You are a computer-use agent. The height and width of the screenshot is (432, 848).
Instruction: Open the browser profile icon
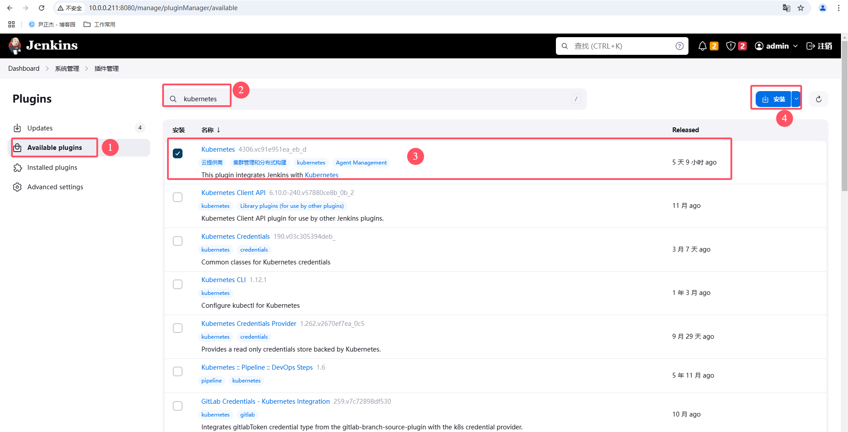823,8
